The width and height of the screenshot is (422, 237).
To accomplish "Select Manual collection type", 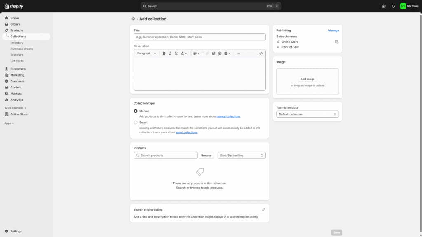I will [x=136, y=111].
